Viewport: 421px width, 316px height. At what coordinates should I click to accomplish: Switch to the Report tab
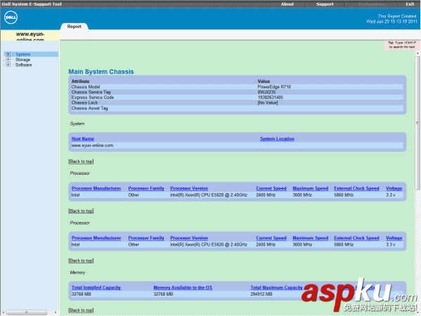[x=74, y=26]
